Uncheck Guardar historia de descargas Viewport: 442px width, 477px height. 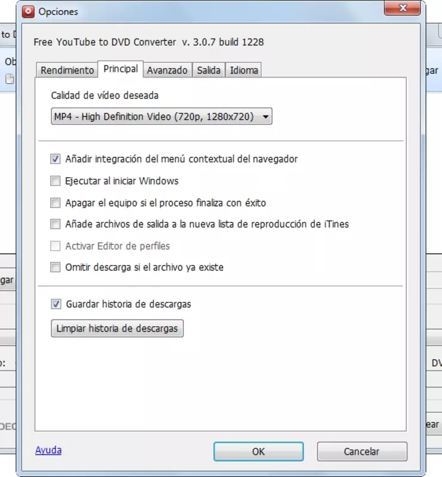click(x=56, y=304)
